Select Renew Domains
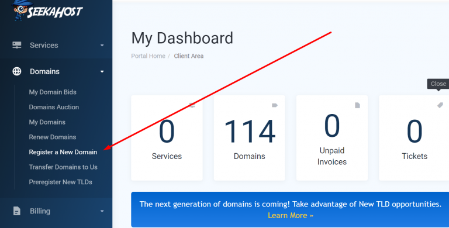 click(x=53, y=137)
